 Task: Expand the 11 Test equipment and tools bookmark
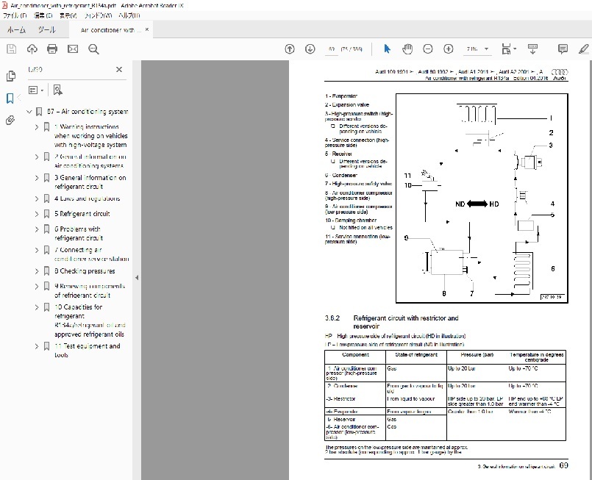tap(37, 346)
